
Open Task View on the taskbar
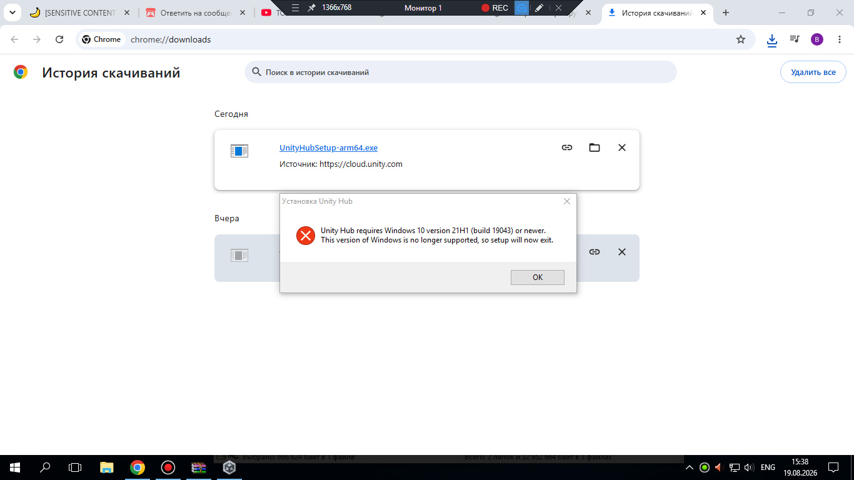pos(75,467)
